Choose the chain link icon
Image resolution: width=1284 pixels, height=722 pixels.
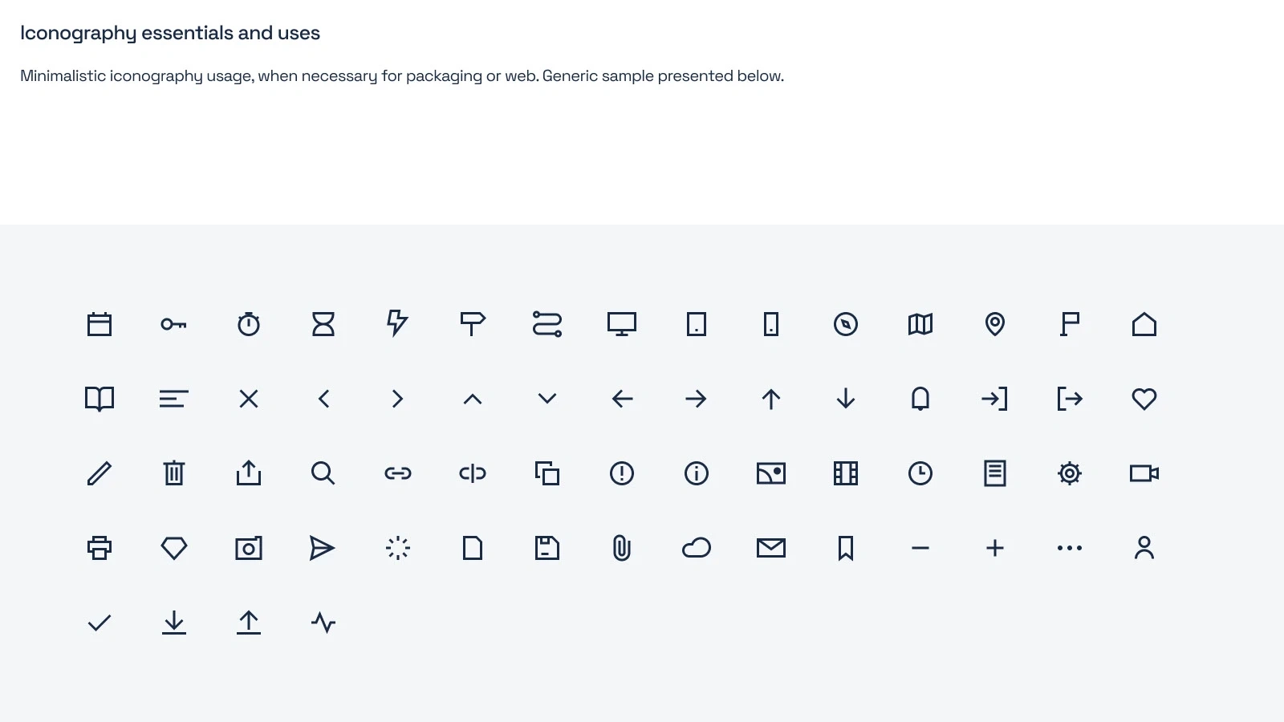pyautogui.click(x=398, y=473)
